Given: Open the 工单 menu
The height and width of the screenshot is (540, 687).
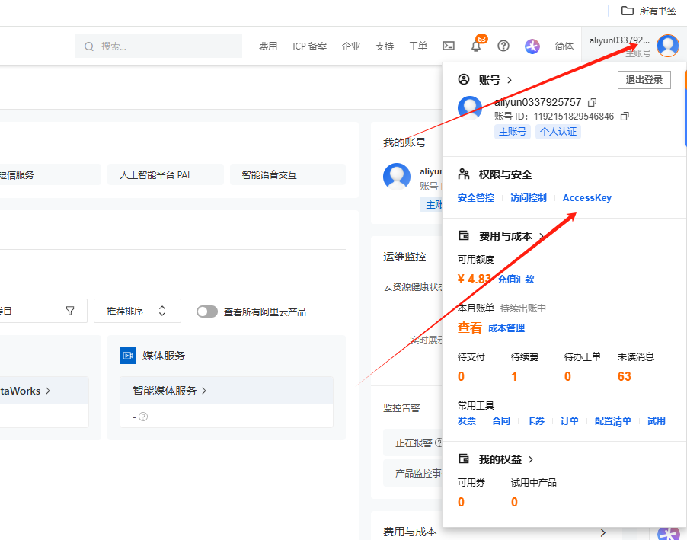Looking at the screenshot, I should coord(418,46).
